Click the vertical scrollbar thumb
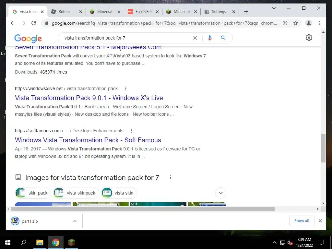This screenshot has height=249, width=332. [x=323, y=148]
